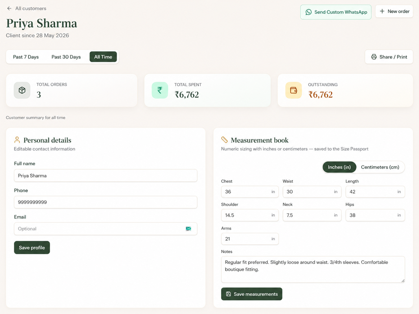
Task: Click the Outstanding amount ₹6,762
Action: (320, 95)
